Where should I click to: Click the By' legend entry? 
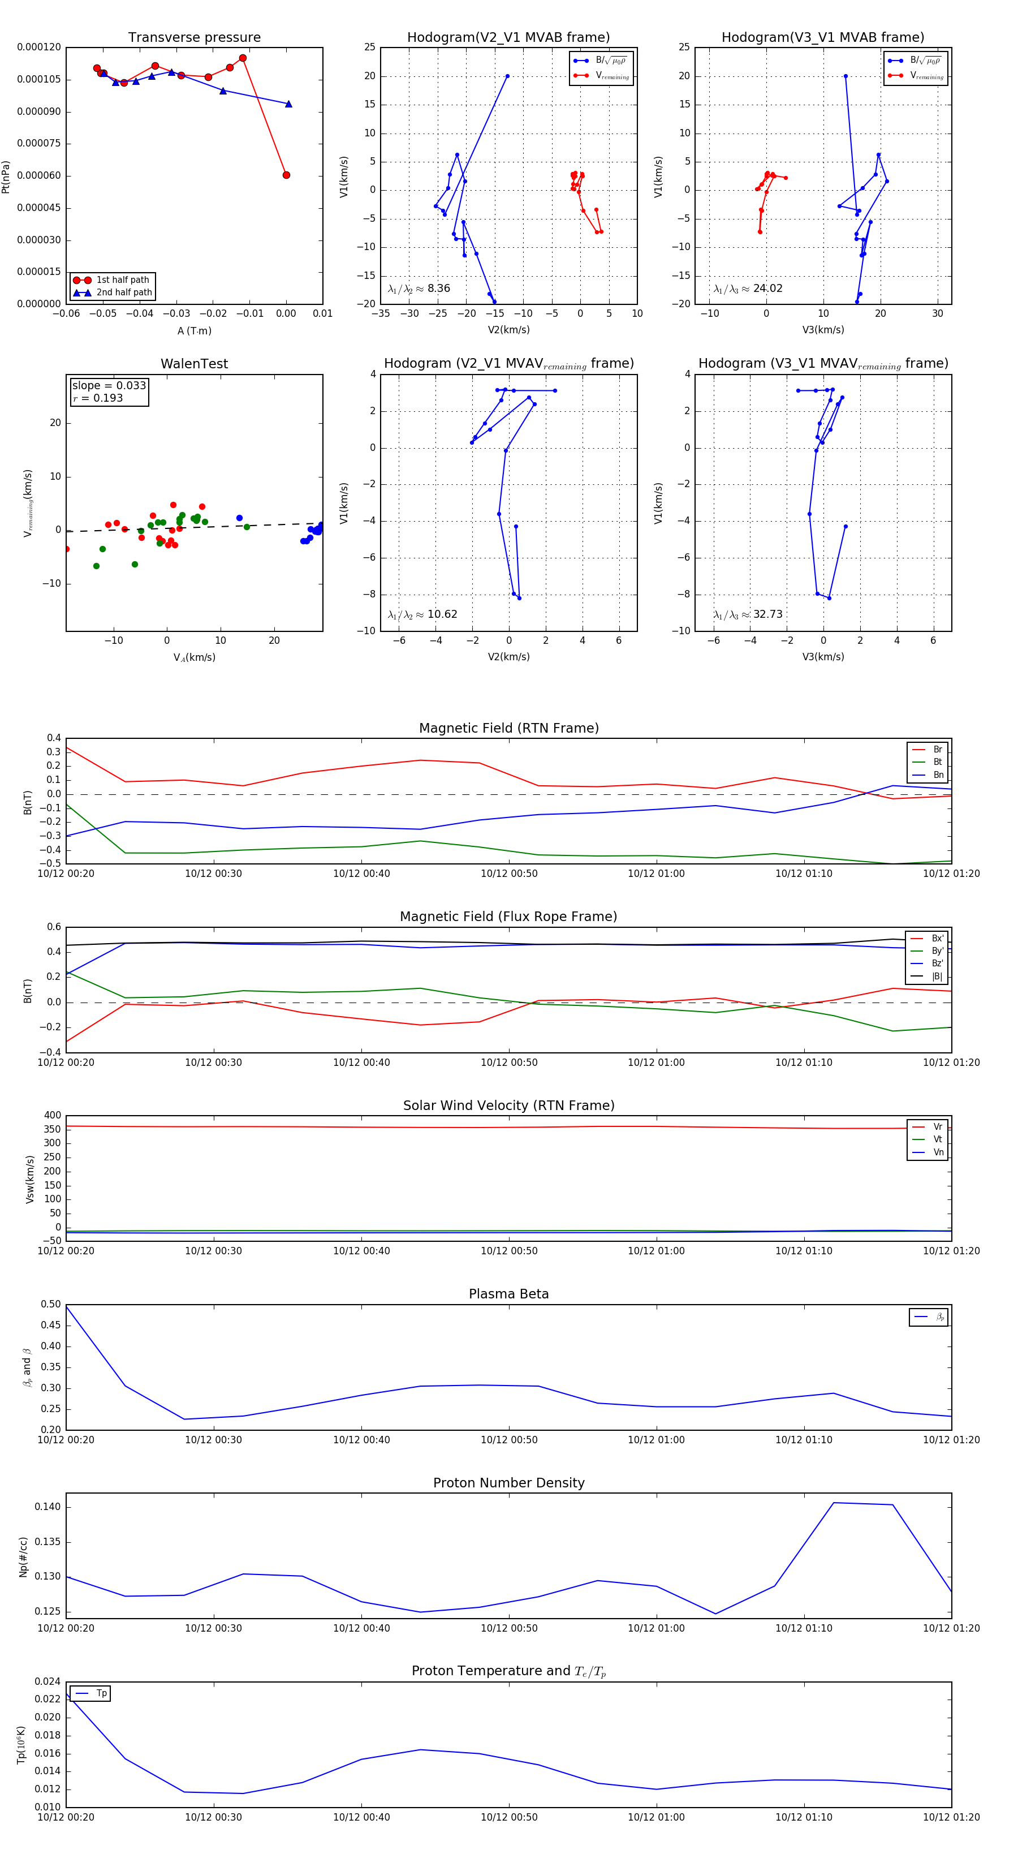click(927, 951)
